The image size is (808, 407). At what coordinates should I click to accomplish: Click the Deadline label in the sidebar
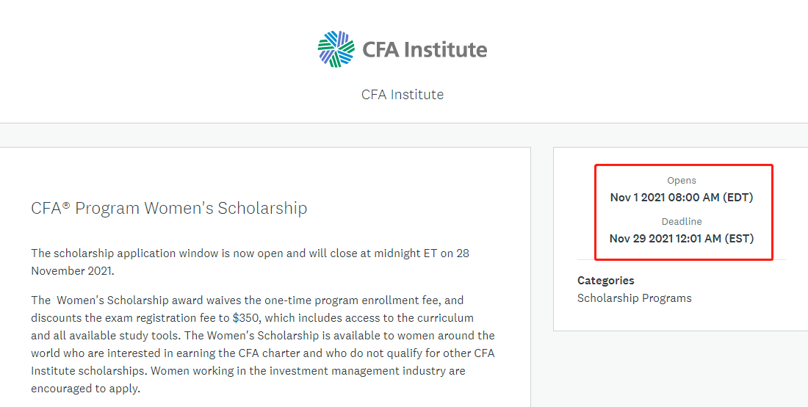[x=682, y=222]
